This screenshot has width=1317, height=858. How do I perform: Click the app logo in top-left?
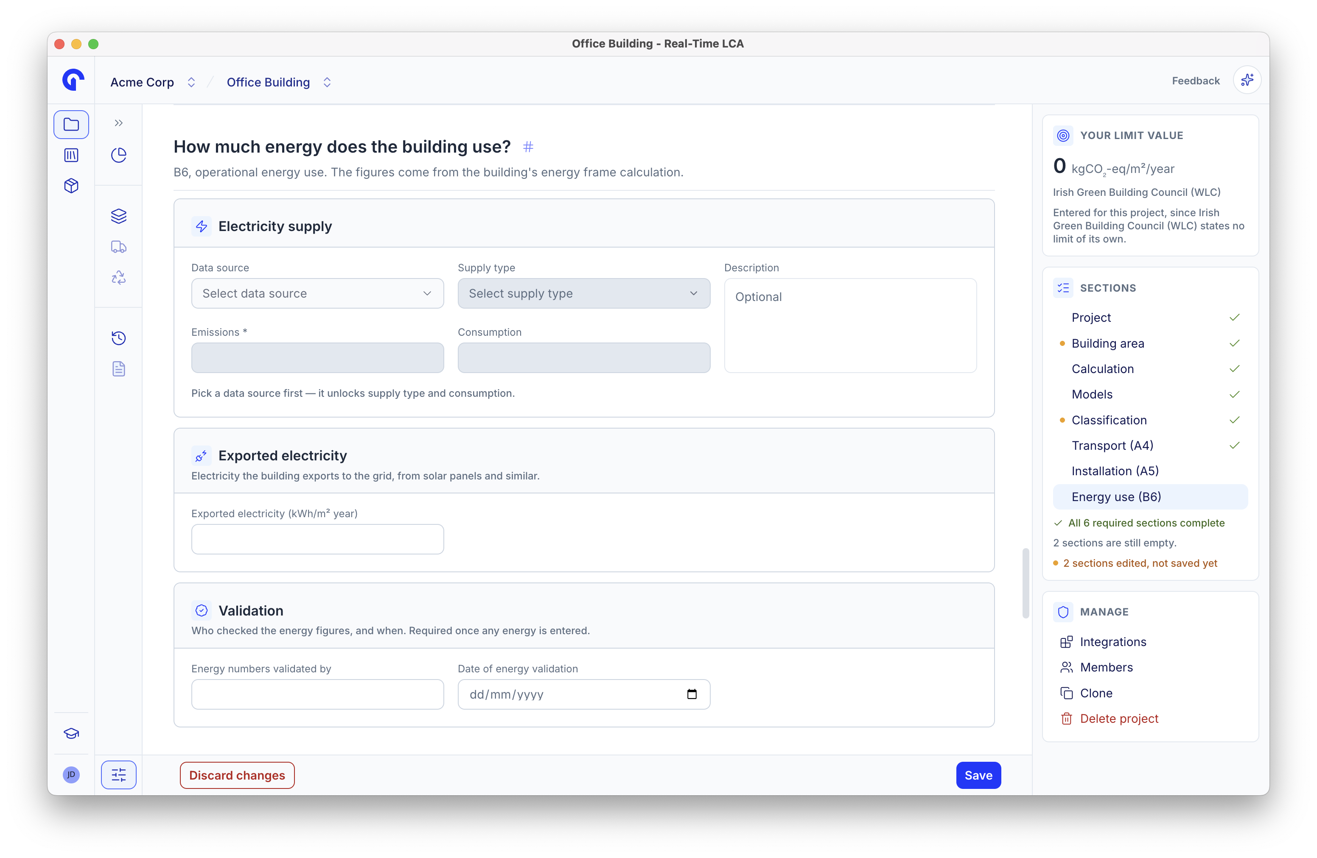pos(73,80)
